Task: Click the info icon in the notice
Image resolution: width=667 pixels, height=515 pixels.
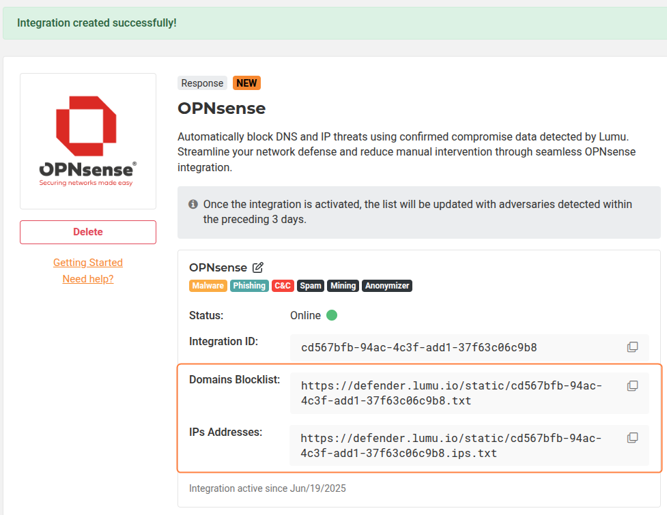Action: point(193,204)
